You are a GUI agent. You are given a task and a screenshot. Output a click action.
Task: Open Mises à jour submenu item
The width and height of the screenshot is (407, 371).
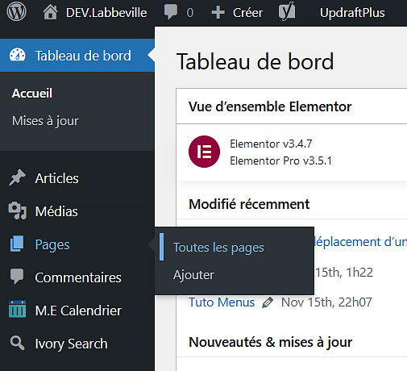coord(45,121)
